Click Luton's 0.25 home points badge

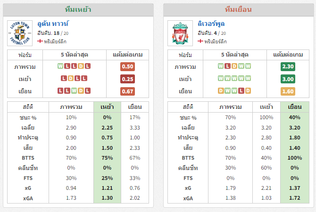(x=127, y=79)
